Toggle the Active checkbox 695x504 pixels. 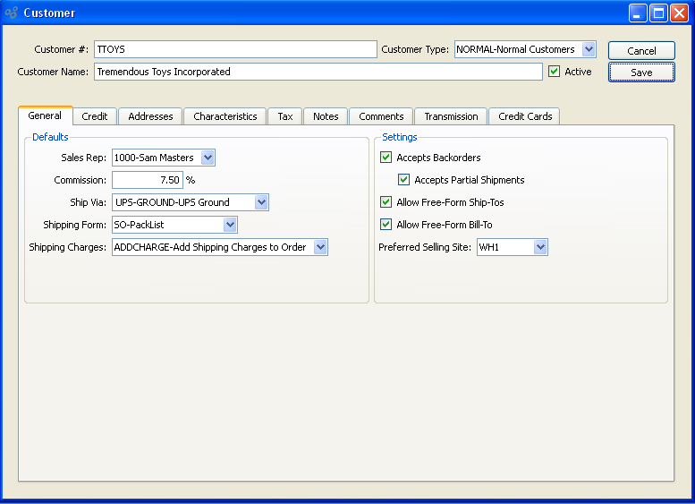click(554, 72)
